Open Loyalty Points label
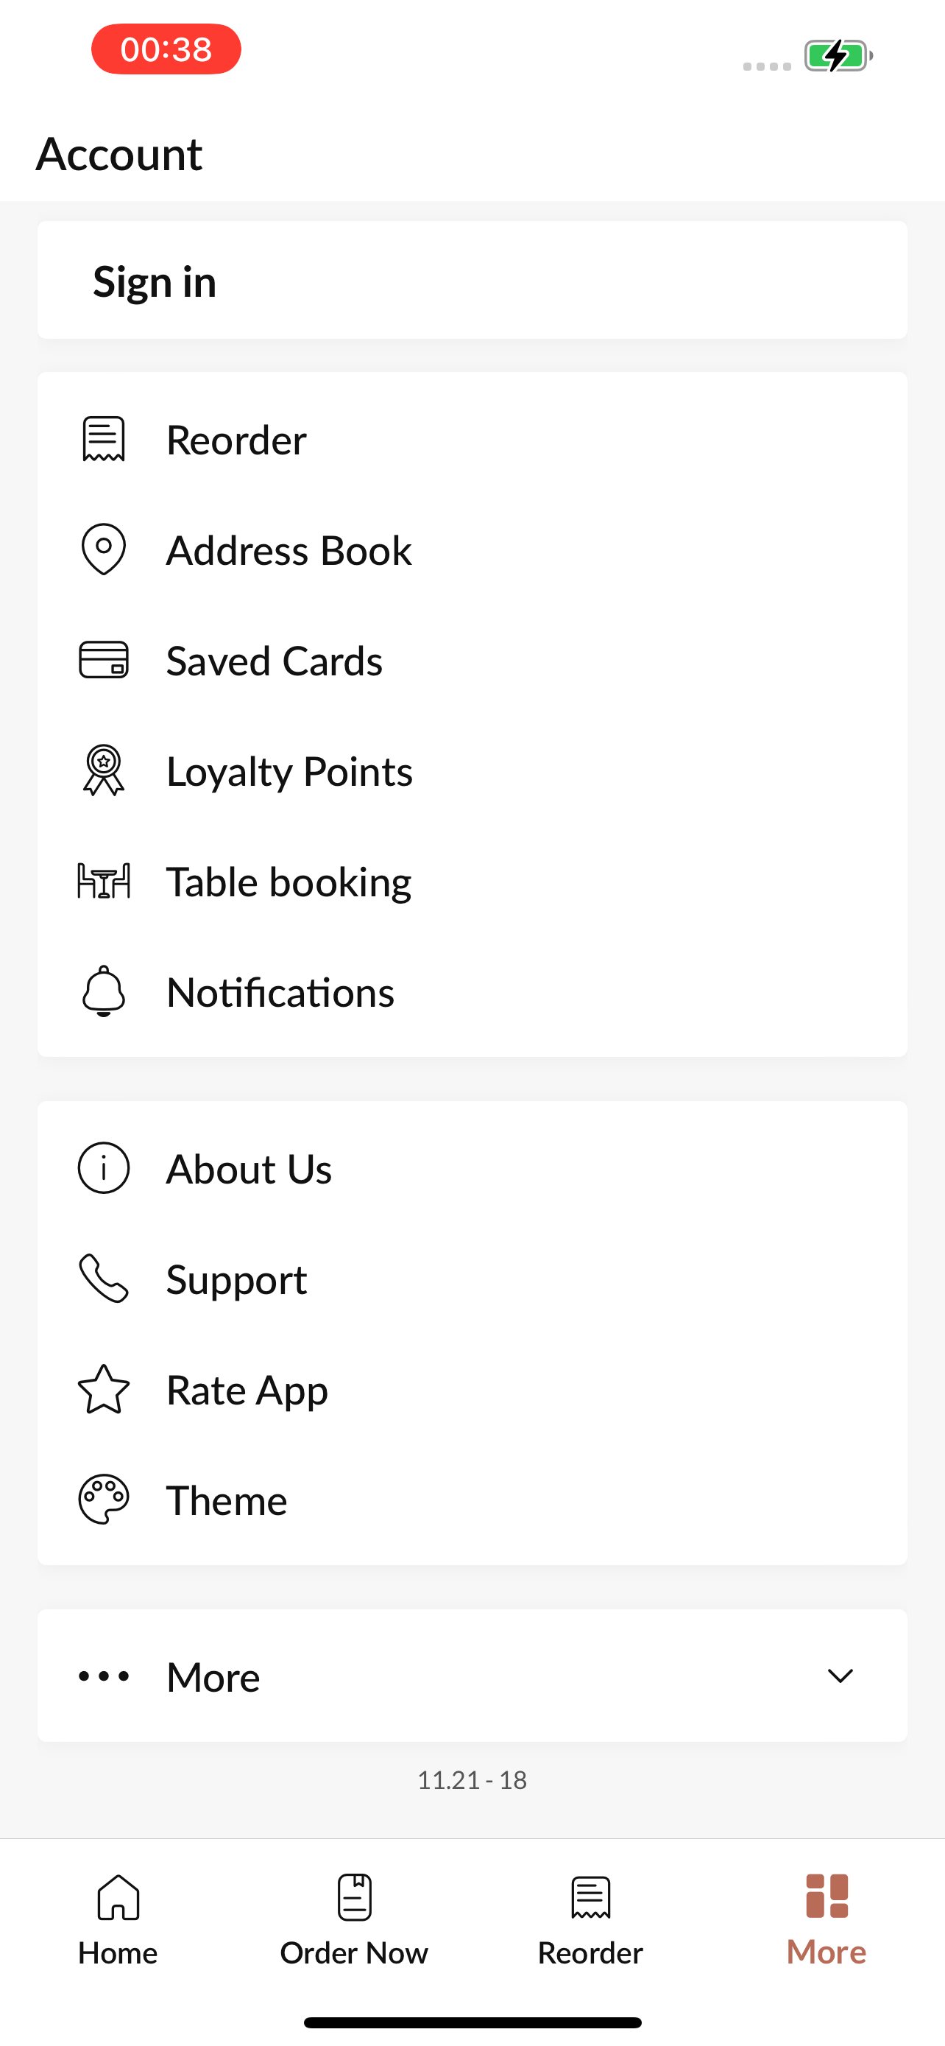Screen dimensions: 945x2046 tap(290, 771)
